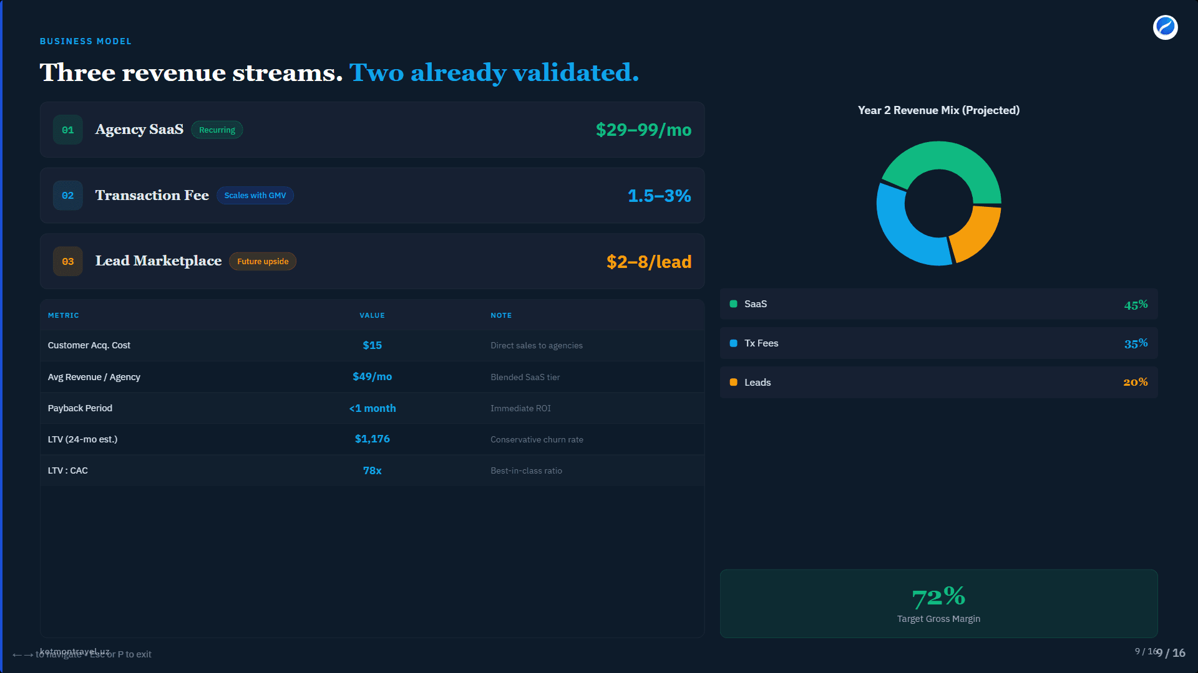Click the LTV : CAC table row

pyautogui.click(x=372, y=470)
